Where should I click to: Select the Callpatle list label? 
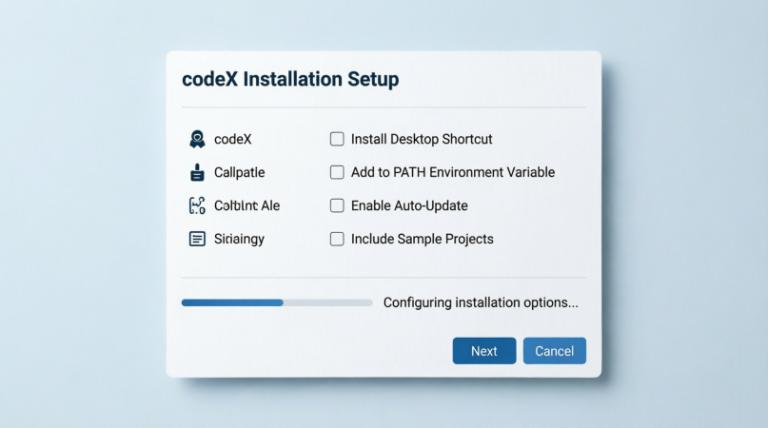point(239,172)
